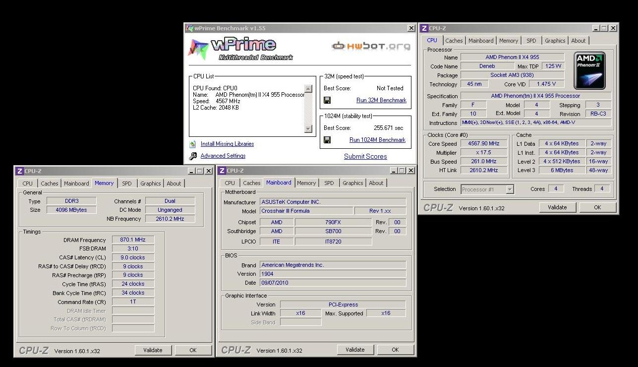Screen dimensions: 638x367
Task: Click the BIOS Date 09/07/2010 field
Action: (333, 283)
